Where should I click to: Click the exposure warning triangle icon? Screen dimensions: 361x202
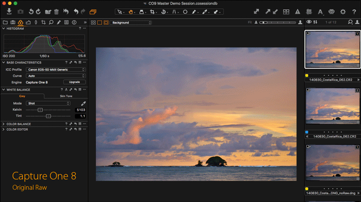298,12
